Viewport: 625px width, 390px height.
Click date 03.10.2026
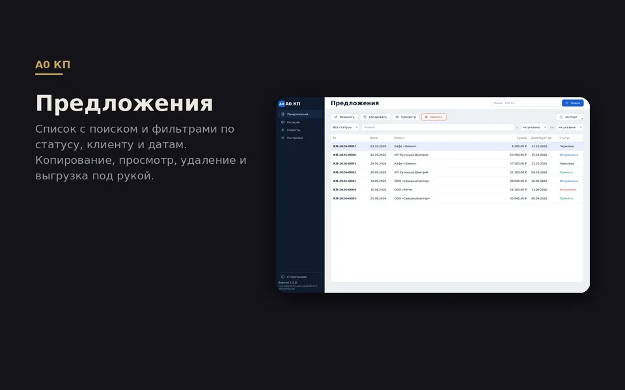coord(378,146)
